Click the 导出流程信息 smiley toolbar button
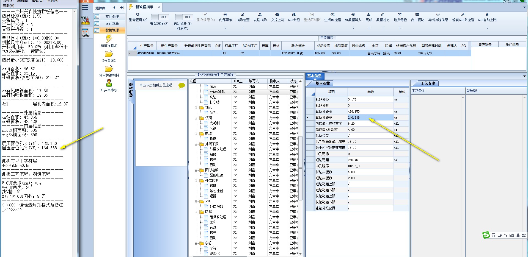This screenshot has height=257, width=528. [x=438, y=17]
